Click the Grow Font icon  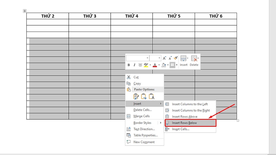(164, 58)
